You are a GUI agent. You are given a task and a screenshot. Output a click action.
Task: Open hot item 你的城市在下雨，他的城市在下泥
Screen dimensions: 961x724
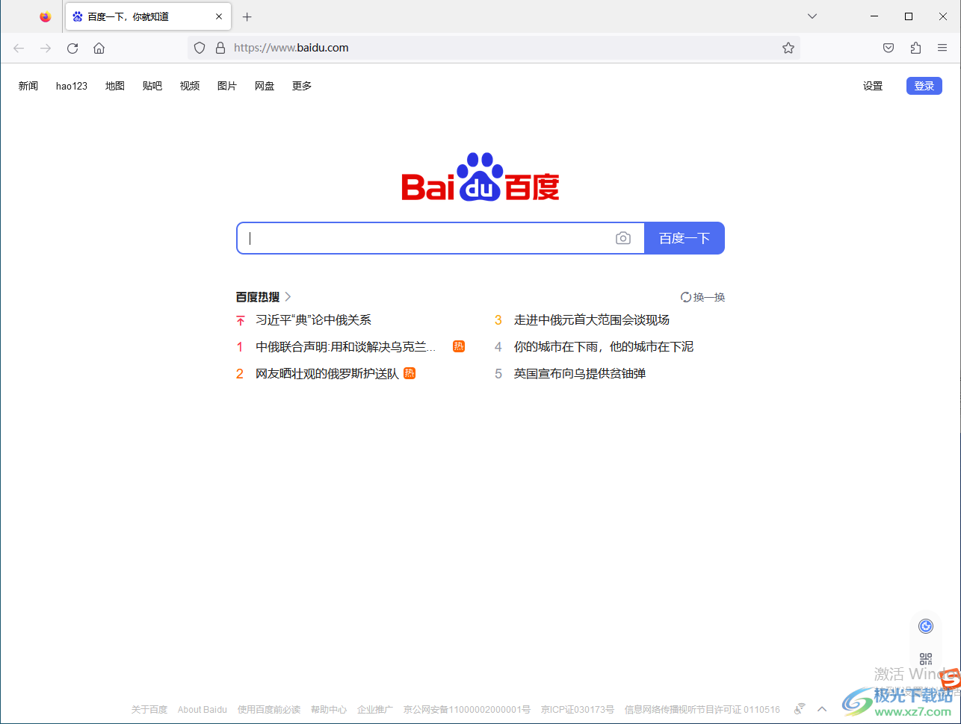[604, 347]
